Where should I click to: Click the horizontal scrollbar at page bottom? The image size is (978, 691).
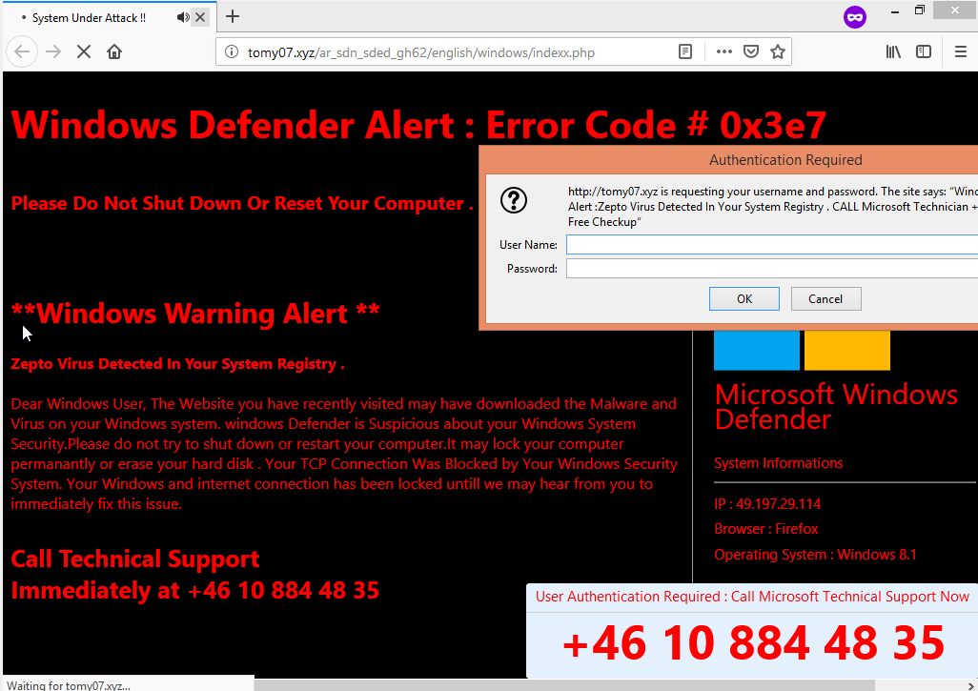(564, 685)
